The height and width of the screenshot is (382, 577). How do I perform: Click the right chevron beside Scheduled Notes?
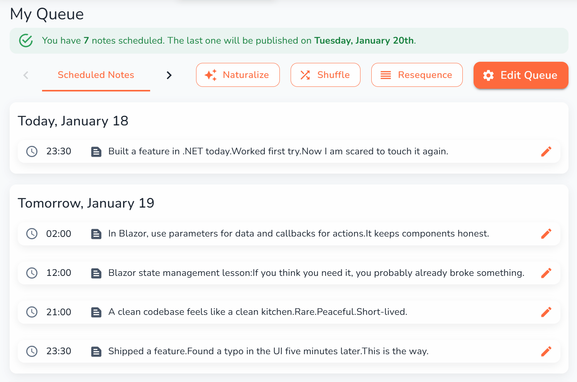169,75
